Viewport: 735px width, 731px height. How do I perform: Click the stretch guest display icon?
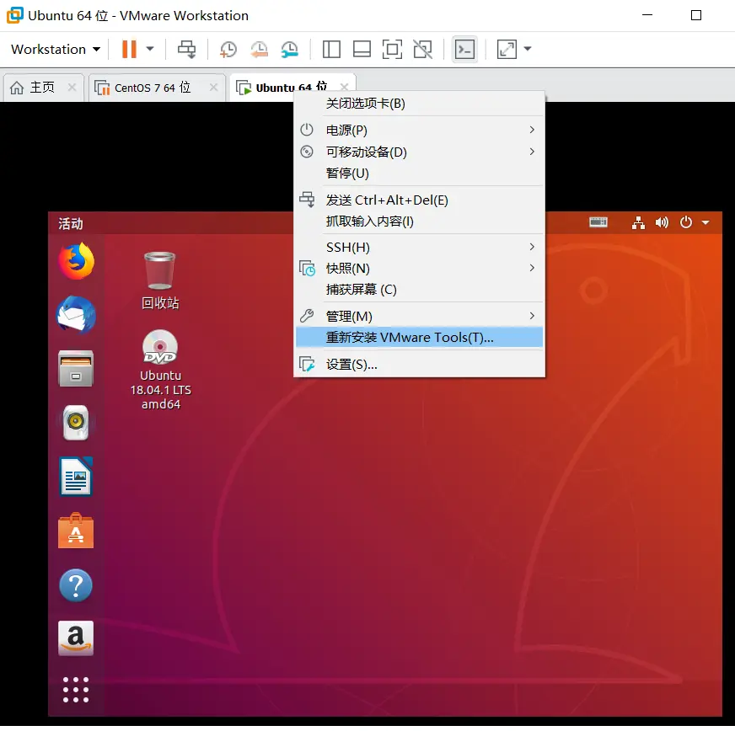507,49
